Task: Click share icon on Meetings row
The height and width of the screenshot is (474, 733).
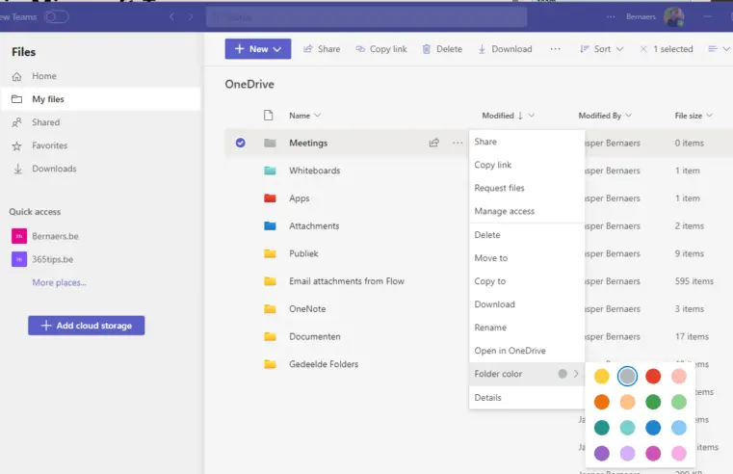Action: [x=434, y=143]
